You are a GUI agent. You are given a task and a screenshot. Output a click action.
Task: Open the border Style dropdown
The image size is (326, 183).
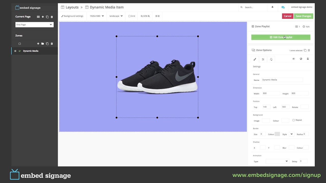coord(291,134)
